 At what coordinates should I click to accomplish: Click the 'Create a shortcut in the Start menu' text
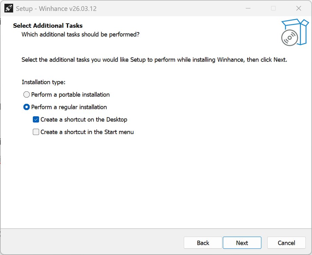87,132
